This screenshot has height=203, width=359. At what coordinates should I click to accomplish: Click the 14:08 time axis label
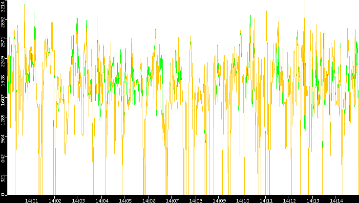(x=195, y=201)
